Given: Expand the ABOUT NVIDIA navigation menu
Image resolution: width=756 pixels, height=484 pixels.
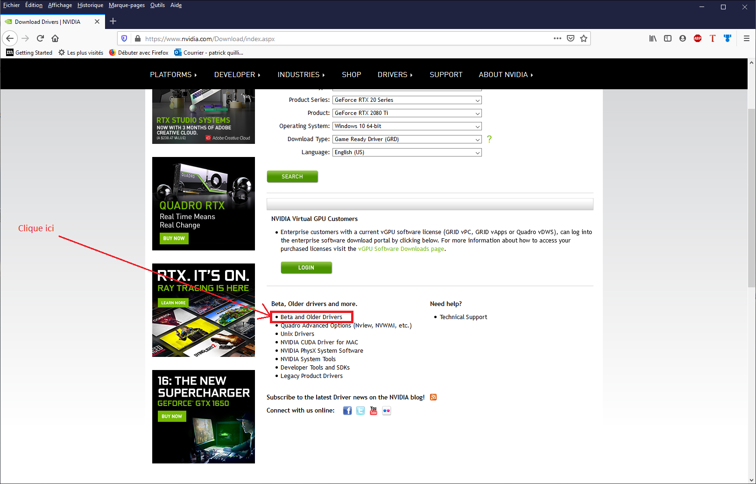Looking at the screenshot, I should (506, 75).
